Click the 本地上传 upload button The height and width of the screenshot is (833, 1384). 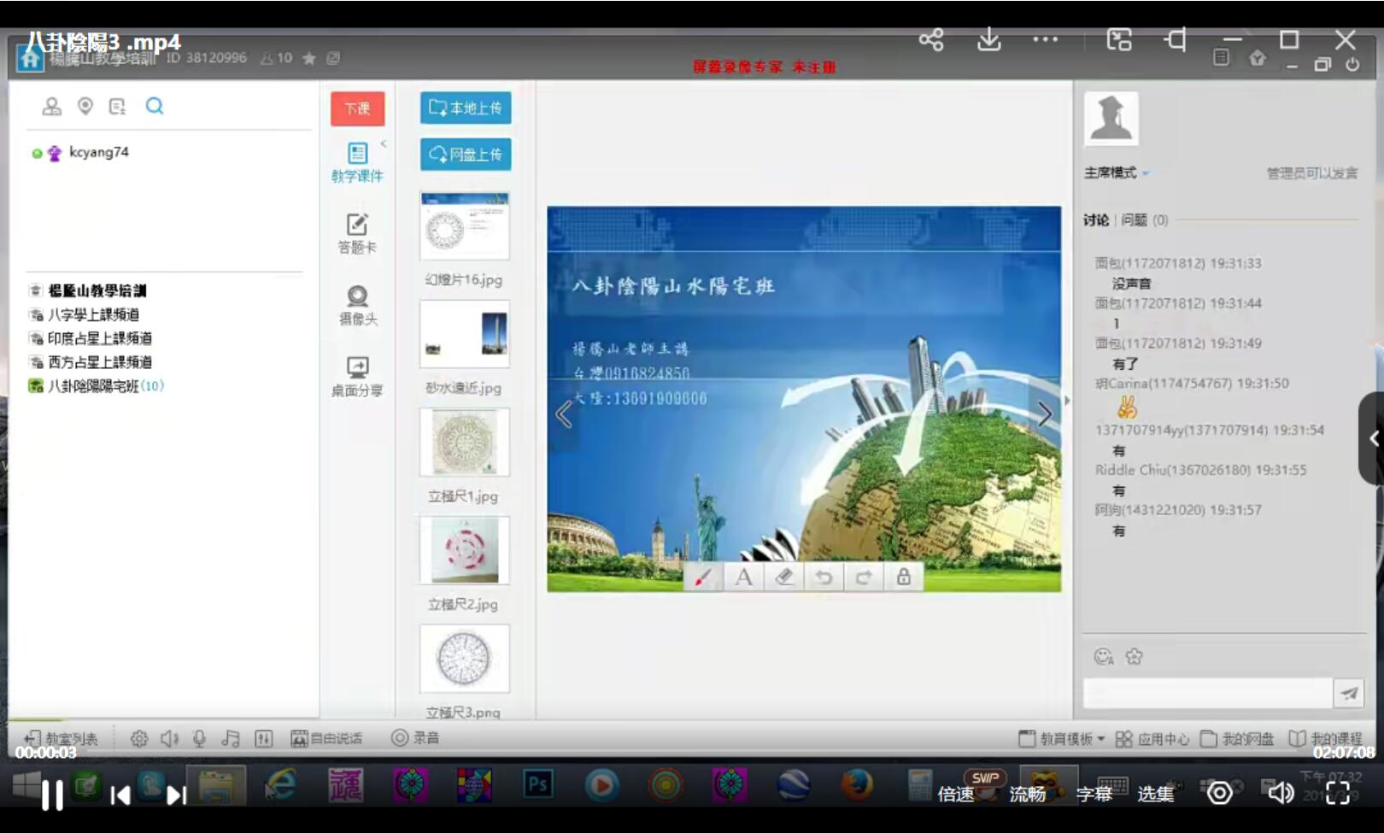click(466, 108)
